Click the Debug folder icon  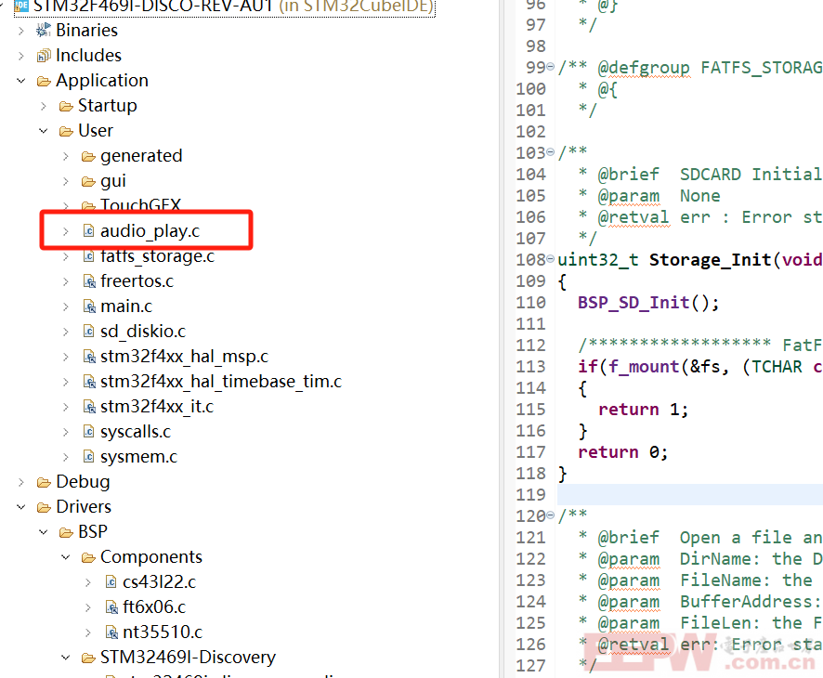coord(44,482)
